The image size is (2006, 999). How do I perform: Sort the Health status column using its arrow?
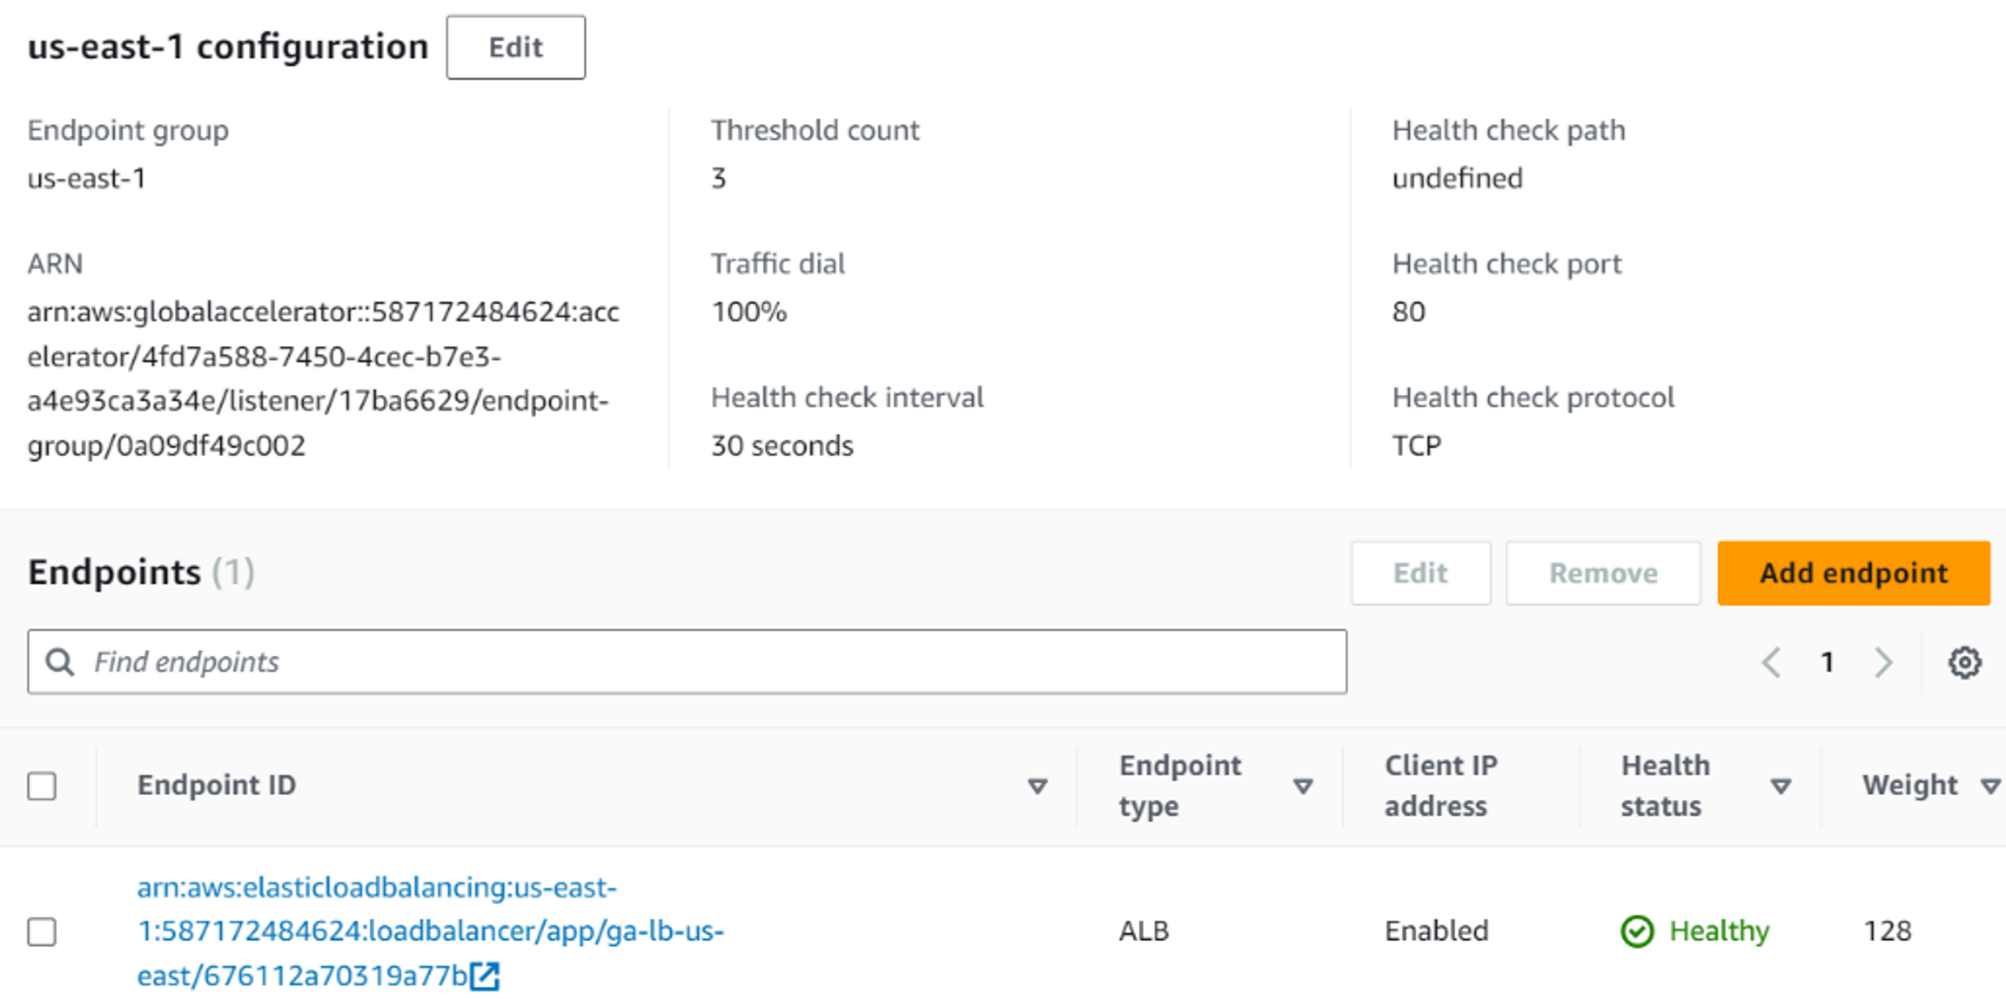click(1781, 787)
